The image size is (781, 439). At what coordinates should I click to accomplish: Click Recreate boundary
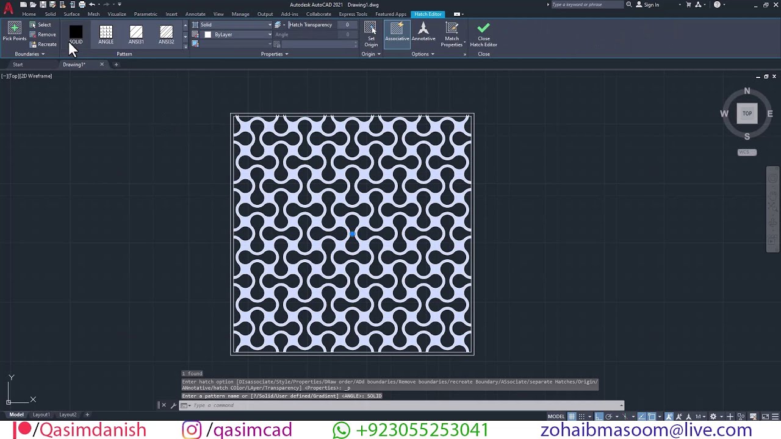43,45
